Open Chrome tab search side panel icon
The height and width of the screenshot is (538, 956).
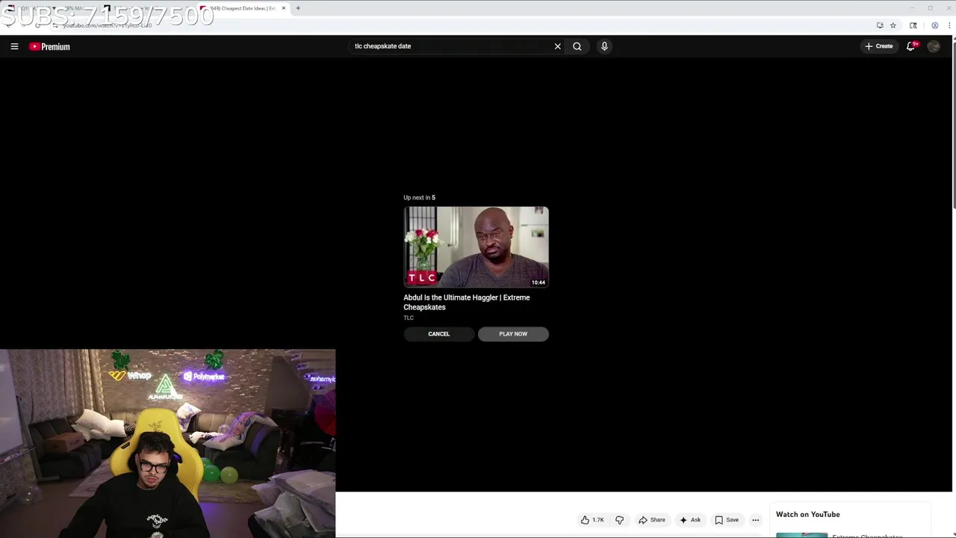click(x=913, y=25)
